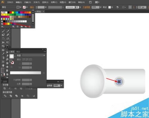Open the 文件(F) menu
Screen dimensions: 149x118
[x=10, y=2]
